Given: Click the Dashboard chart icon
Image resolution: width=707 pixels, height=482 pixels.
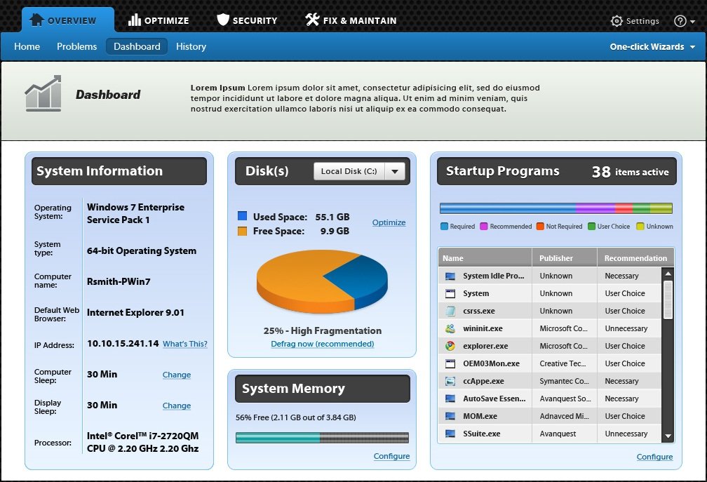Looking at the screenshot, I should [x=43, y=93].
